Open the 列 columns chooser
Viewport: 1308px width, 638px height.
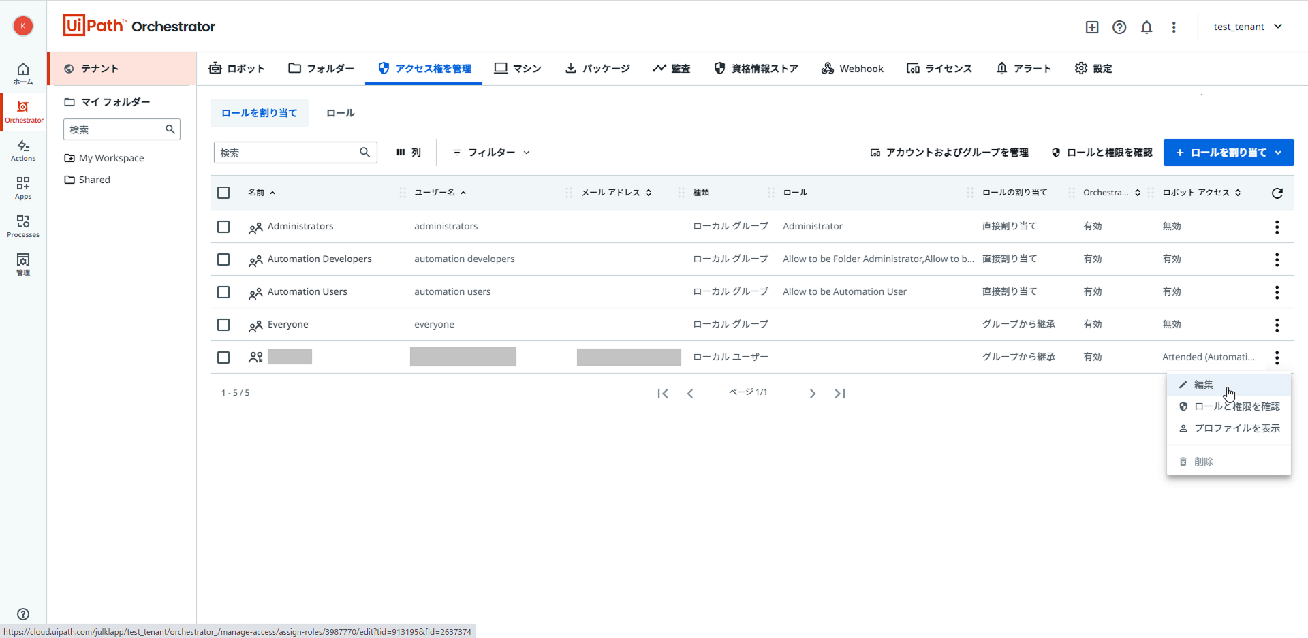[x=409, y=153]
